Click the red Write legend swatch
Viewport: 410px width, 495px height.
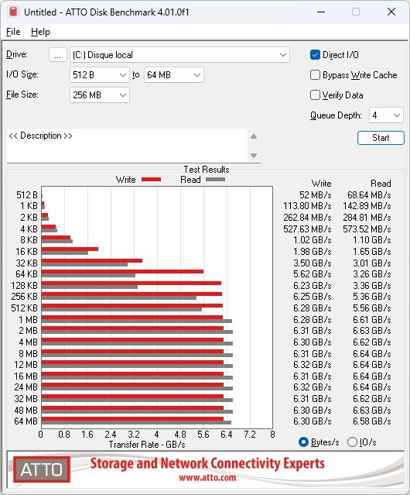[152, 179]
